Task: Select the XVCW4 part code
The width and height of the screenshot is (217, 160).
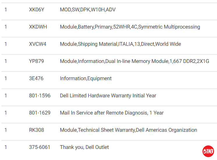Action: point(38,44)
